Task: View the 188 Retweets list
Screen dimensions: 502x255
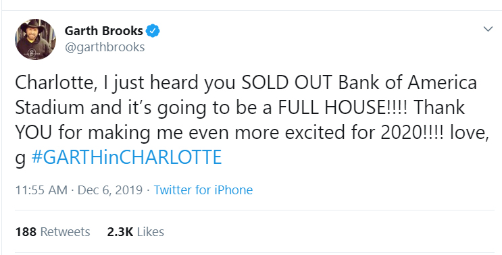Action: tap(53, 231)
